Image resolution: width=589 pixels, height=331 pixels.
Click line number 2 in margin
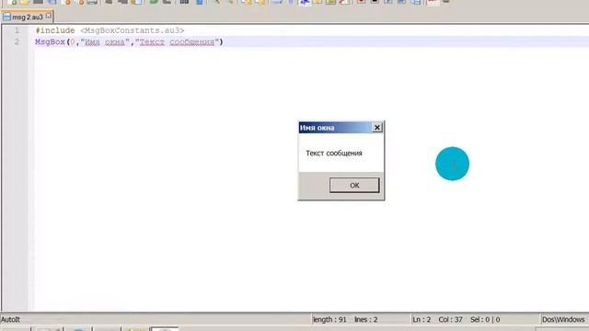pyautogui.click(x=17, y=41)
